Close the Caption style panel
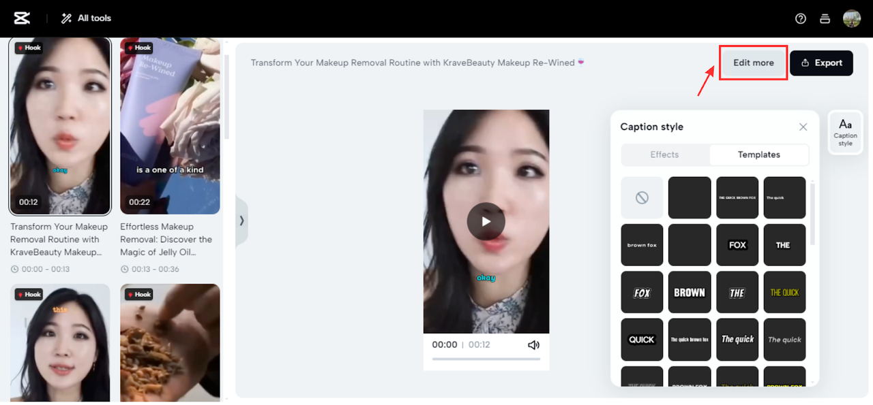The width and height of the screenshot is (873, 405). pyautogui.click(x=803, y=127)
